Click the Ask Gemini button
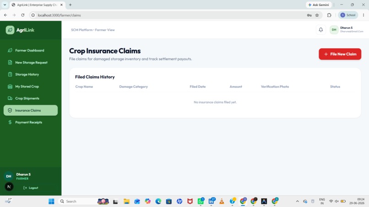 click(319, 5)
